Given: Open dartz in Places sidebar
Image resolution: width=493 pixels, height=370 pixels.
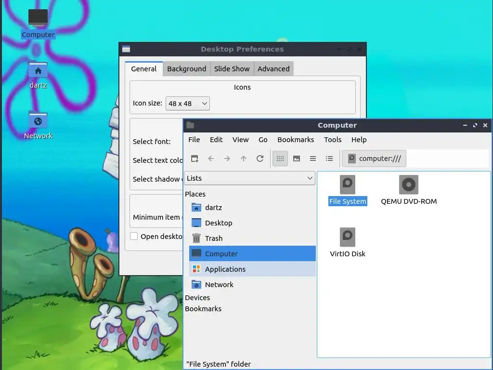Looking at the screenshot, I should (x=252, y=207).
